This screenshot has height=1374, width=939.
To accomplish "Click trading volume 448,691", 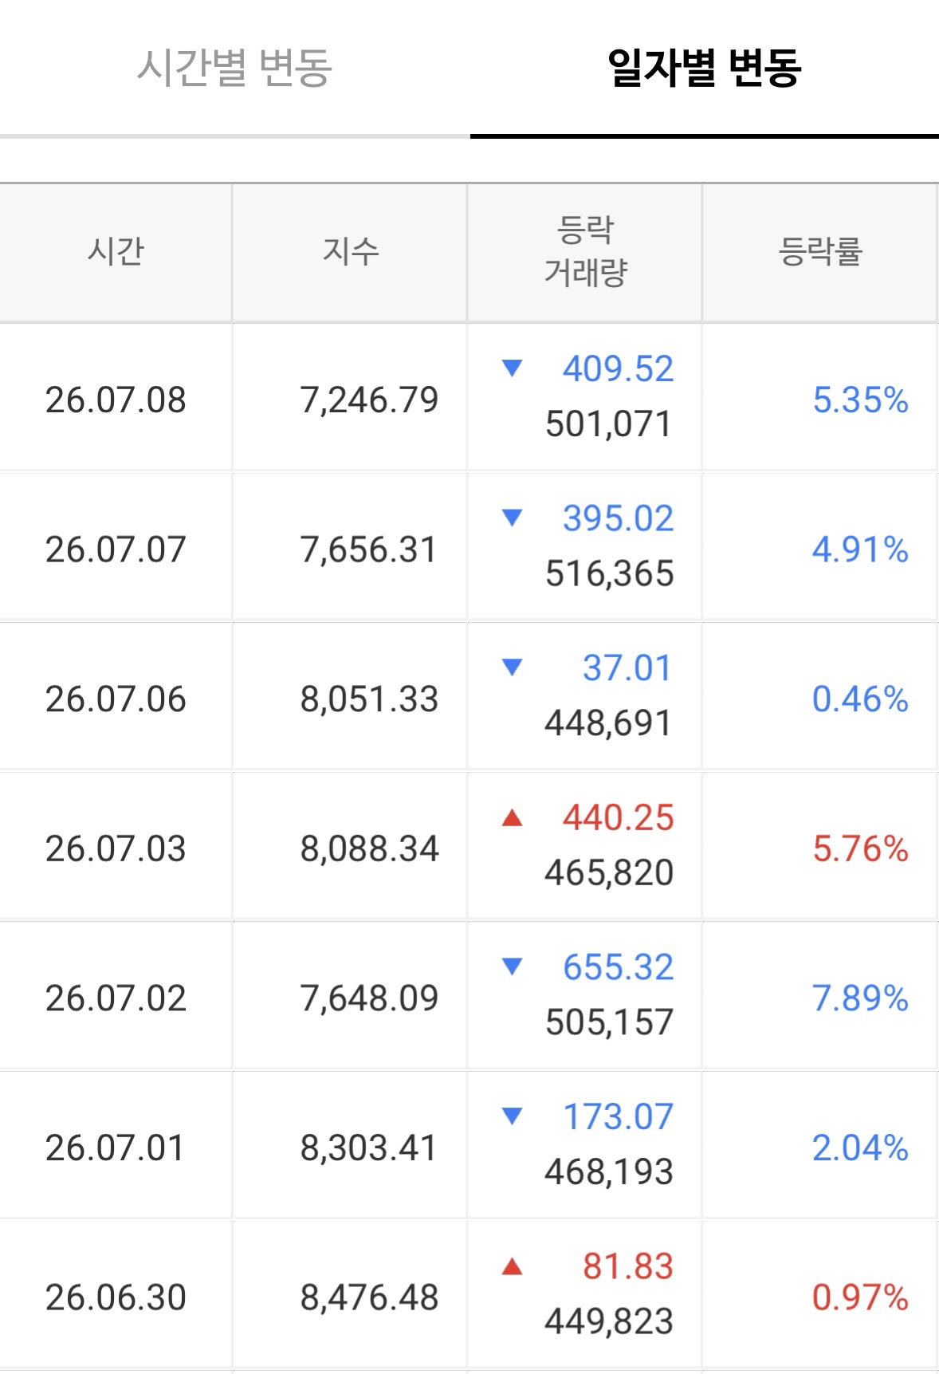I will pos(609,723).
